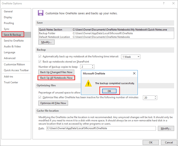The image size is (178, 146).
Task: Open Send to OneNote category
Action: coord(16,41)
